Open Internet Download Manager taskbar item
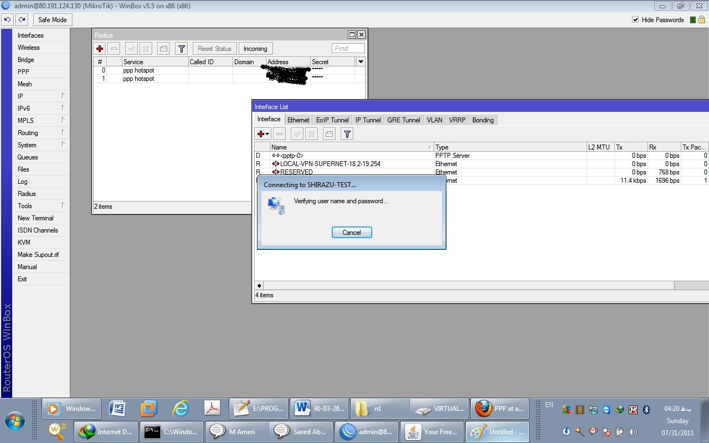This screenshot has height=443, width=709. tap(105, 431)
